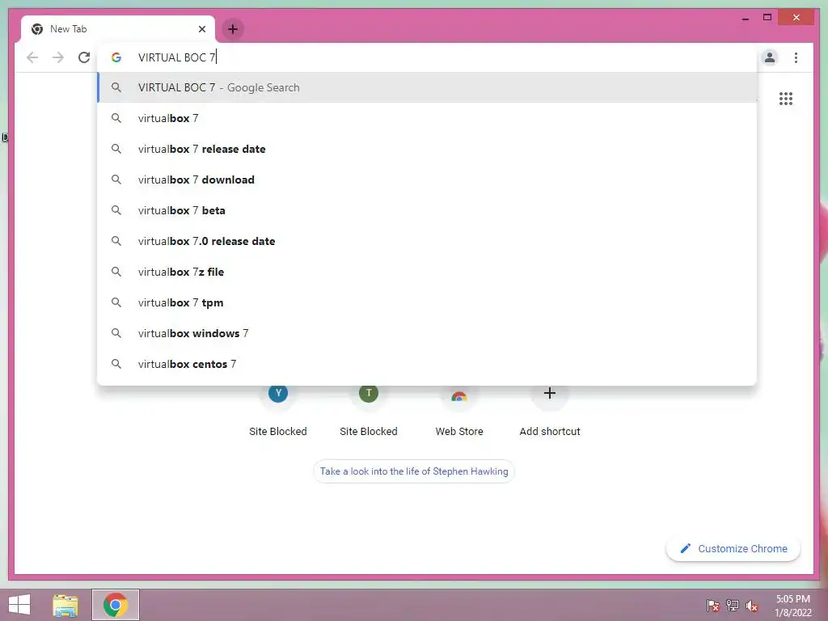Open the network tray icon
This screenshot has width=828, height=621.
[x=733, y=606]
